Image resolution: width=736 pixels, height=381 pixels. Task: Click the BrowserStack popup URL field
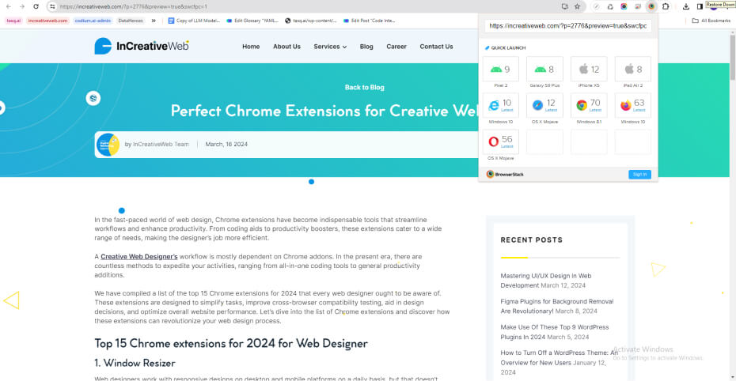567,26
